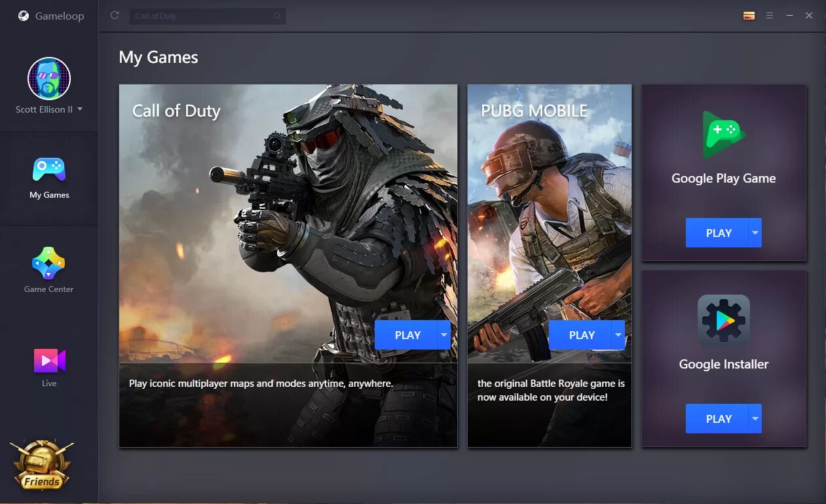Close the Gameloop window
Image resolution: width=826 pixels, height=504 pixels.
click(x=809, y=16)
